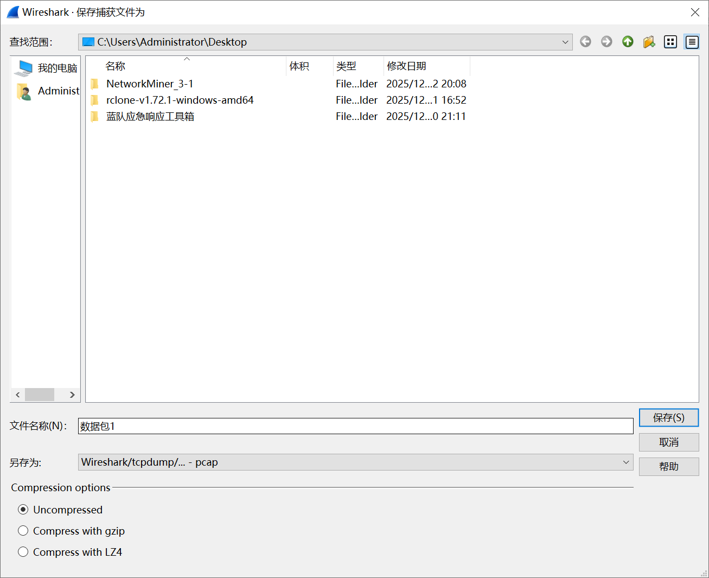The height and width of the screenshot is (578, 709).
Task: Click the date ending 20:08
Action: (426, 84)
